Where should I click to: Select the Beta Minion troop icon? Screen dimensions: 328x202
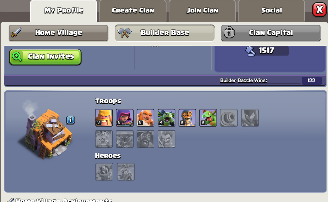pyautogui.click(x=167, y=118)
